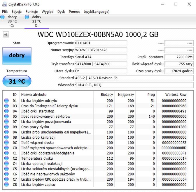The height and width of the screenshot is (192, 196).
Task: Click status orb of attribute 0C power cycles
Action: (x=6, y=142)
